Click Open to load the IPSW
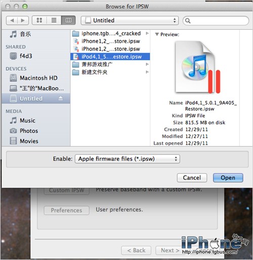253x260 pixels. pyautogui.click(x=228, y=178)
